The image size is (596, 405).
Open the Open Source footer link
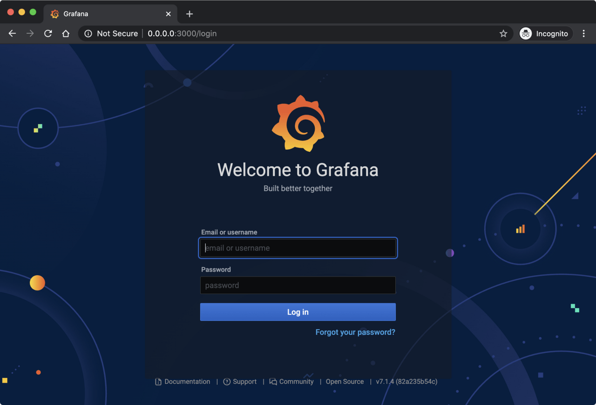coord(345,382)
